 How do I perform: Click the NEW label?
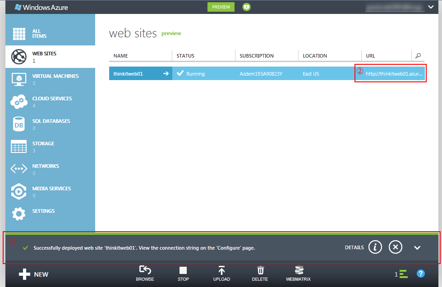pyautogui.click(x=41, y=274)
